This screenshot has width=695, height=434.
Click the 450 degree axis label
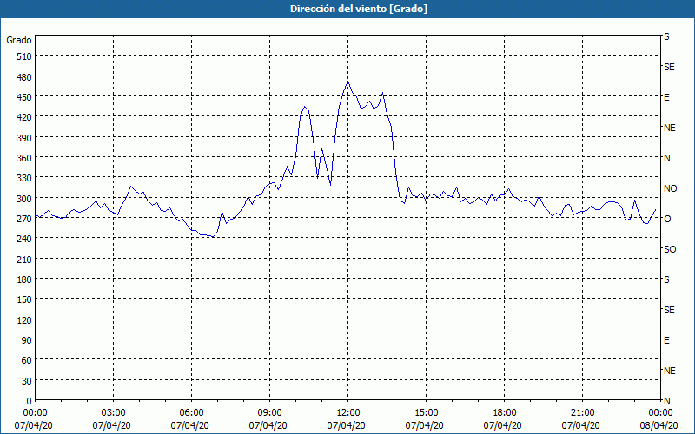click(x=24, y=97)
